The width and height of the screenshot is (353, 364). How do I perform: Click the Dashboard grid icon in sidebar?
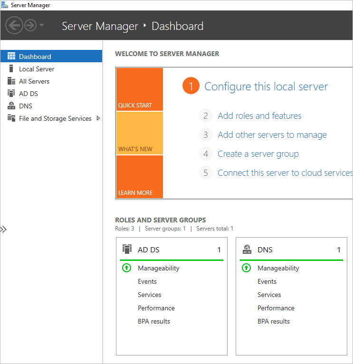pos(11,56)
